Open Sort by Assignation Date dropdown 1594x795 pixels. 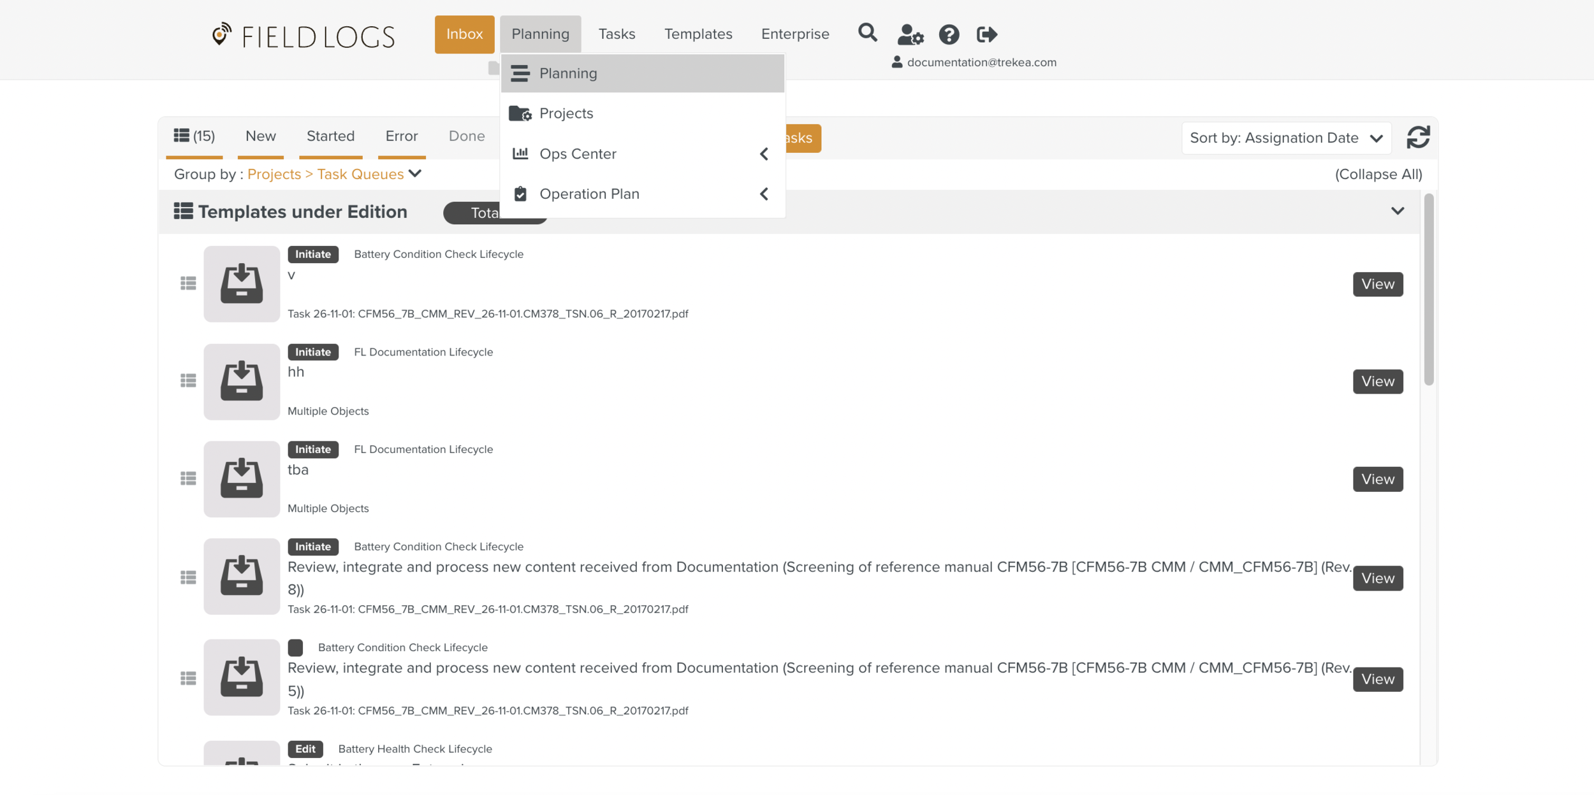click(1286, 138)
